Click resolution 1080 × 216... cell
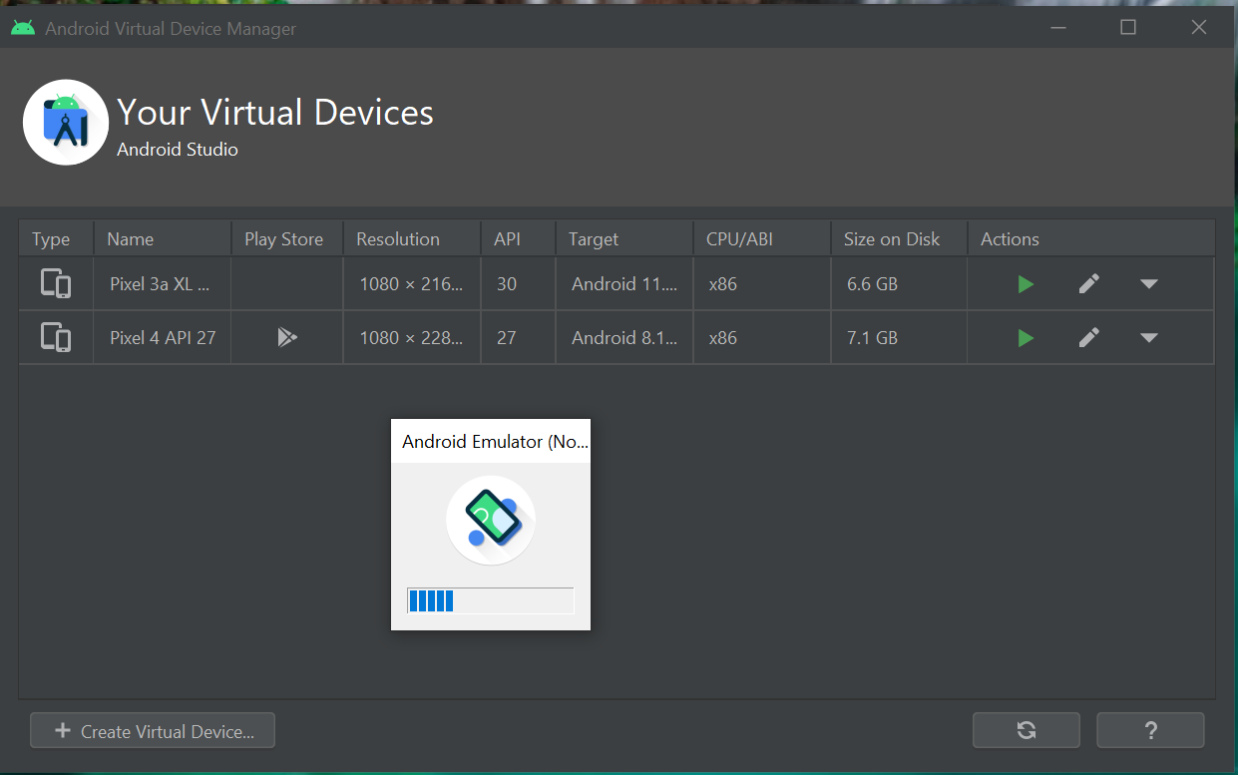This screenshot has height=775, width=1238. point(412,284)
